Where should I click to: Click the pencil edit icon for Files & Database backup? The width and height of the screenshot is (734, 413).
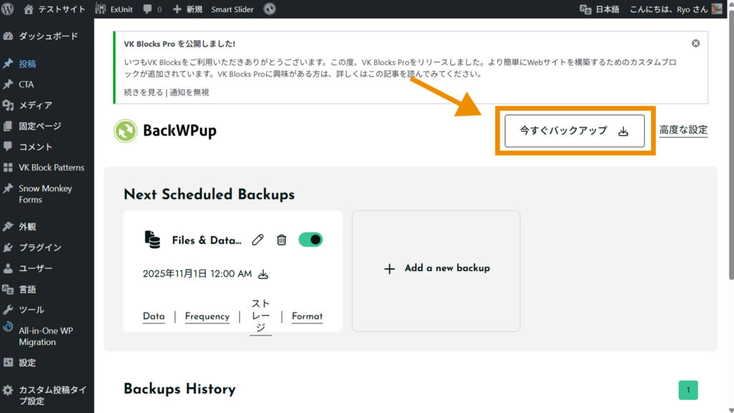pos(258,240)
